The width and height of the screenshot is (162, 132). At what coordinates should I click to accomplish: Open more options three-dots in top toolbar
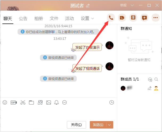pos(156,18)
